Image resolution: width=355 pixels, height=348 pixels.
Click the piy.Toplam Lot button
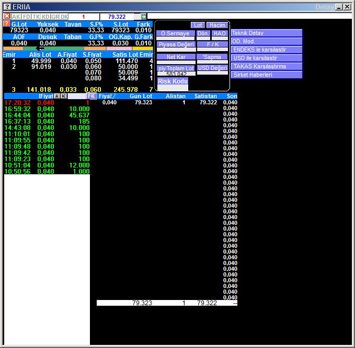point(176,68)
